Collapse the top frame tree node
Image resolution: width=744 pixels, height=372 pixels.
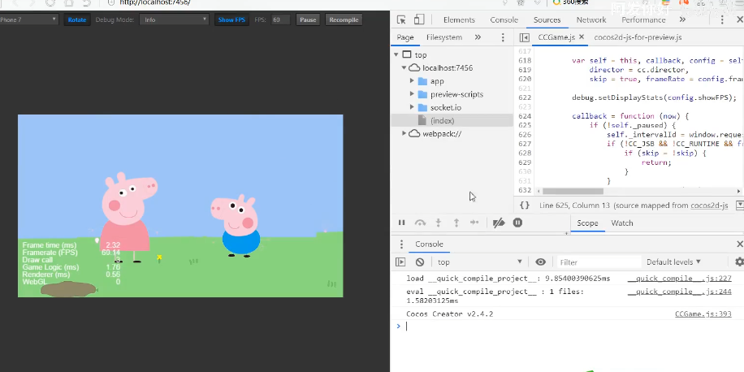point(396,54)
